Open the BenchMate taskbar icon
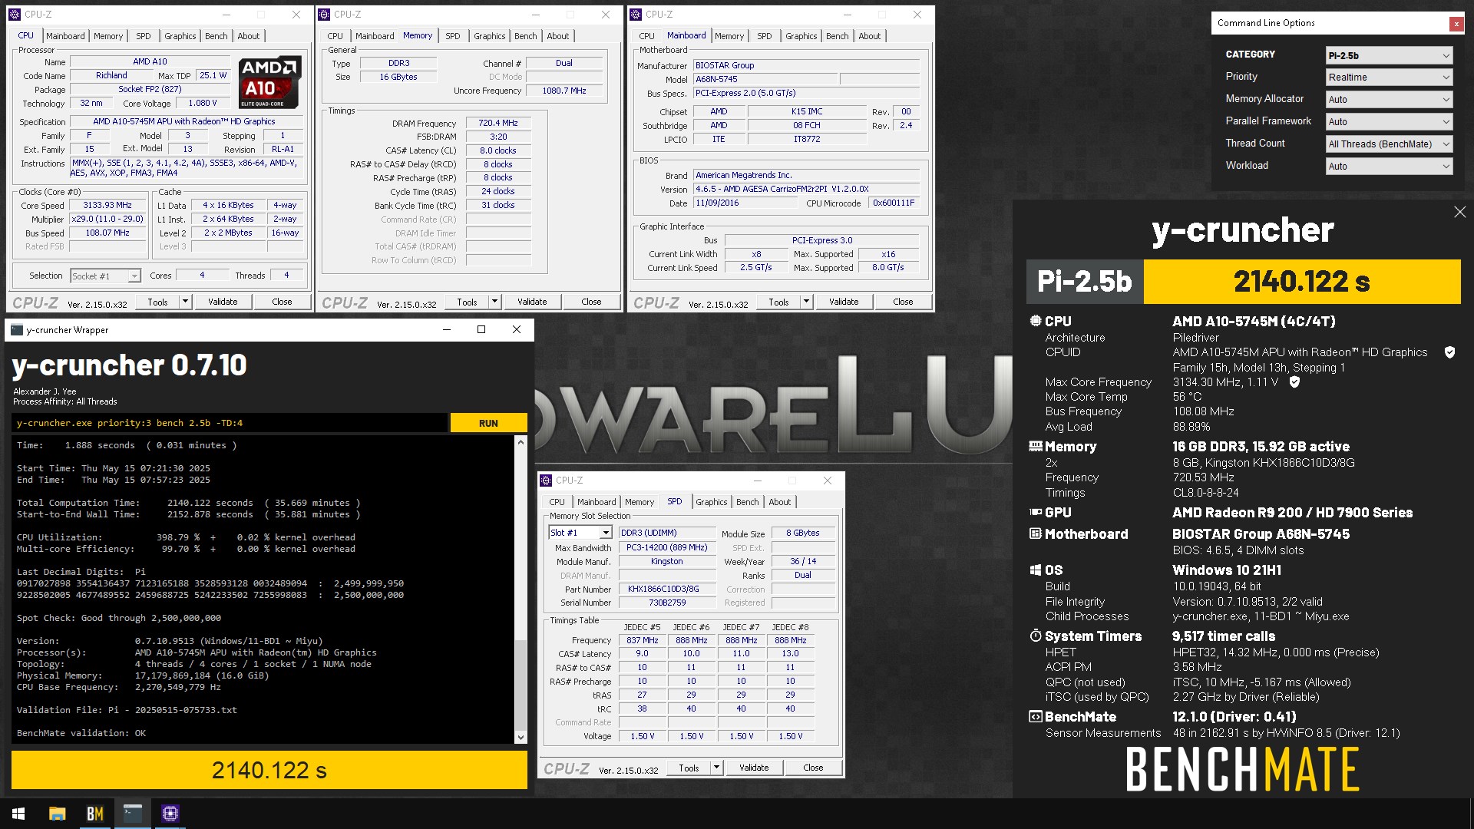 pos(95,814)
